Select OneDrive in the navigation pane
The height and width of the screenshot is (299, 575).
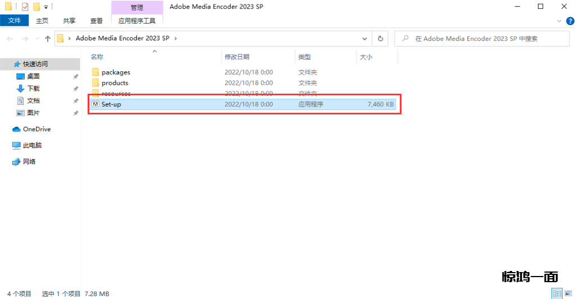click(x=36, y=129)
